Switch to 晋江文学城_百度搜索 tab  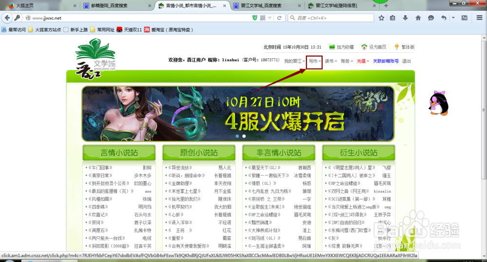[x=266, y=5]
